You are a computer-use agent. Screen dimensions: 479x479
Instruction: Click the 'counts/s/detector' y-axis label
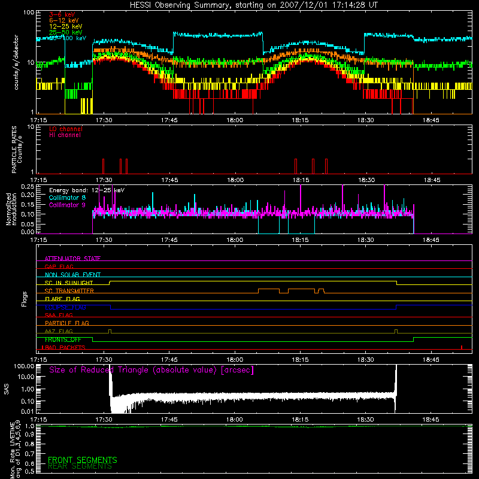[16, 62]
